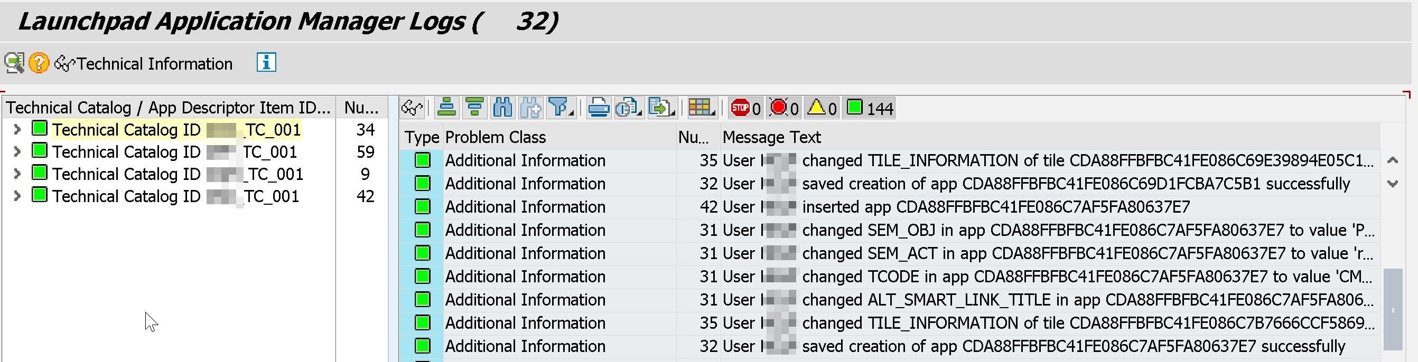
Task: Select message 'changed TCODE in app' row
Action: click(1050, 276)
